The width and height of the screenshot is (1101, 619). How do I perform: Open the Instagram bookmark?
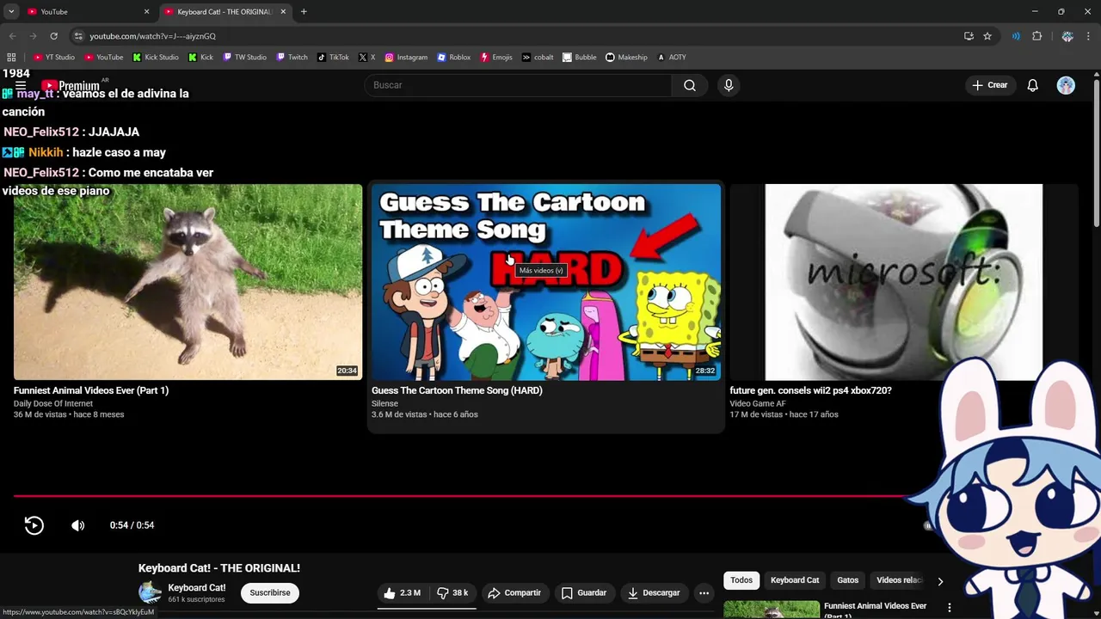(x=406, y=58)
